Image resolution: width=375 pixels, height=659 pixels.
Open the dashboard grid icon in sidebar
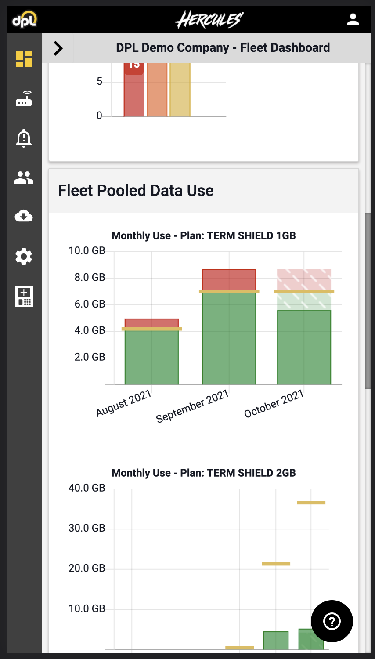[x=24, y=58]
